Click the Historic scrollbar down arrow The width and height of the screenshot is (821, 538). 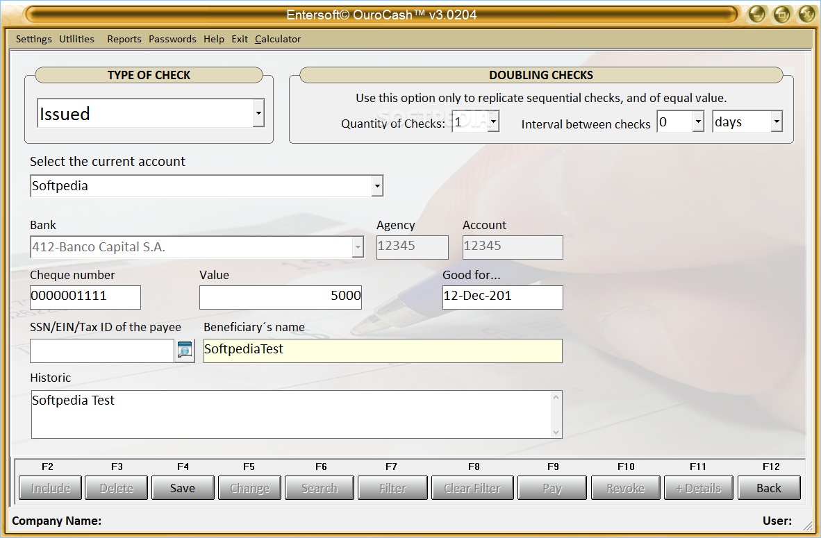(x=556, y=432)
